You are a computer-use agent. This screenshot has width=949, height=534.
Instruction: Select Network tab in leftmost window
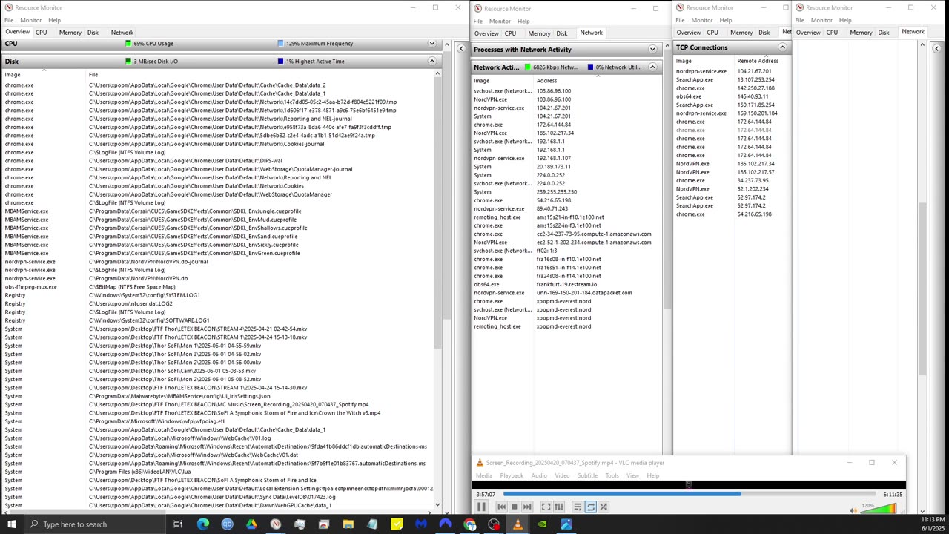[x=122, y=33]
